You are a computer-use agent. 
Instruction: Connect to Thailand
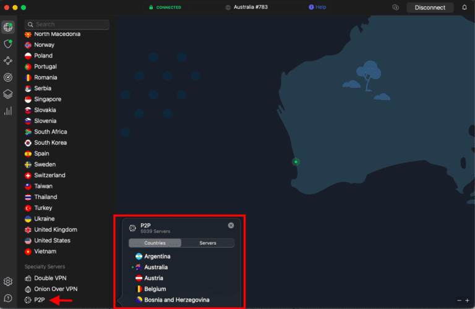[45, 197]
